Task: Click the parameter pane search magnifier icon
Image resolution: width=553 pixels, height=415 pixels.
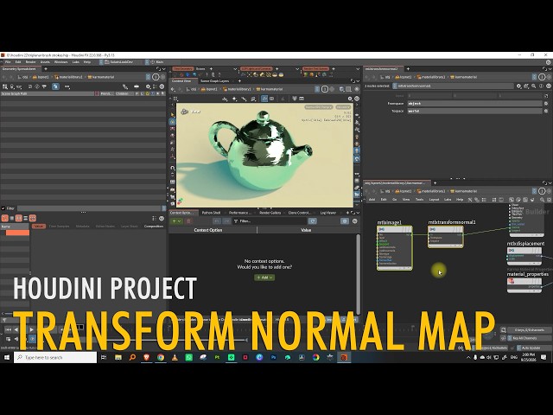Action: (x=534, y=86)
